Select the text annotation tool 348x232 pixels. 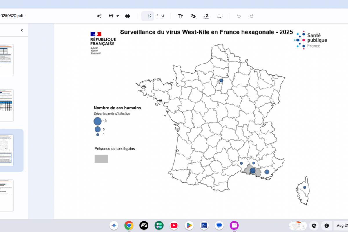pos(180,16)
